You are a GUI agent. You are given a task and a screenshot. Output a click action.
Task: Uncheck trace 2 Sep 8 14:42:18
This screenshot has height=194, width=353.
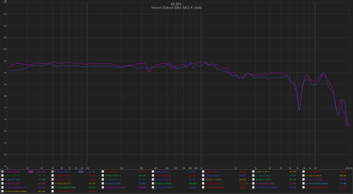tap(53, 171)
